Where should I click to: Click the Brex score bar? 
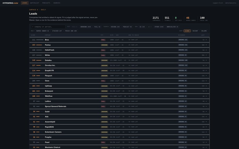click(40, 40)
